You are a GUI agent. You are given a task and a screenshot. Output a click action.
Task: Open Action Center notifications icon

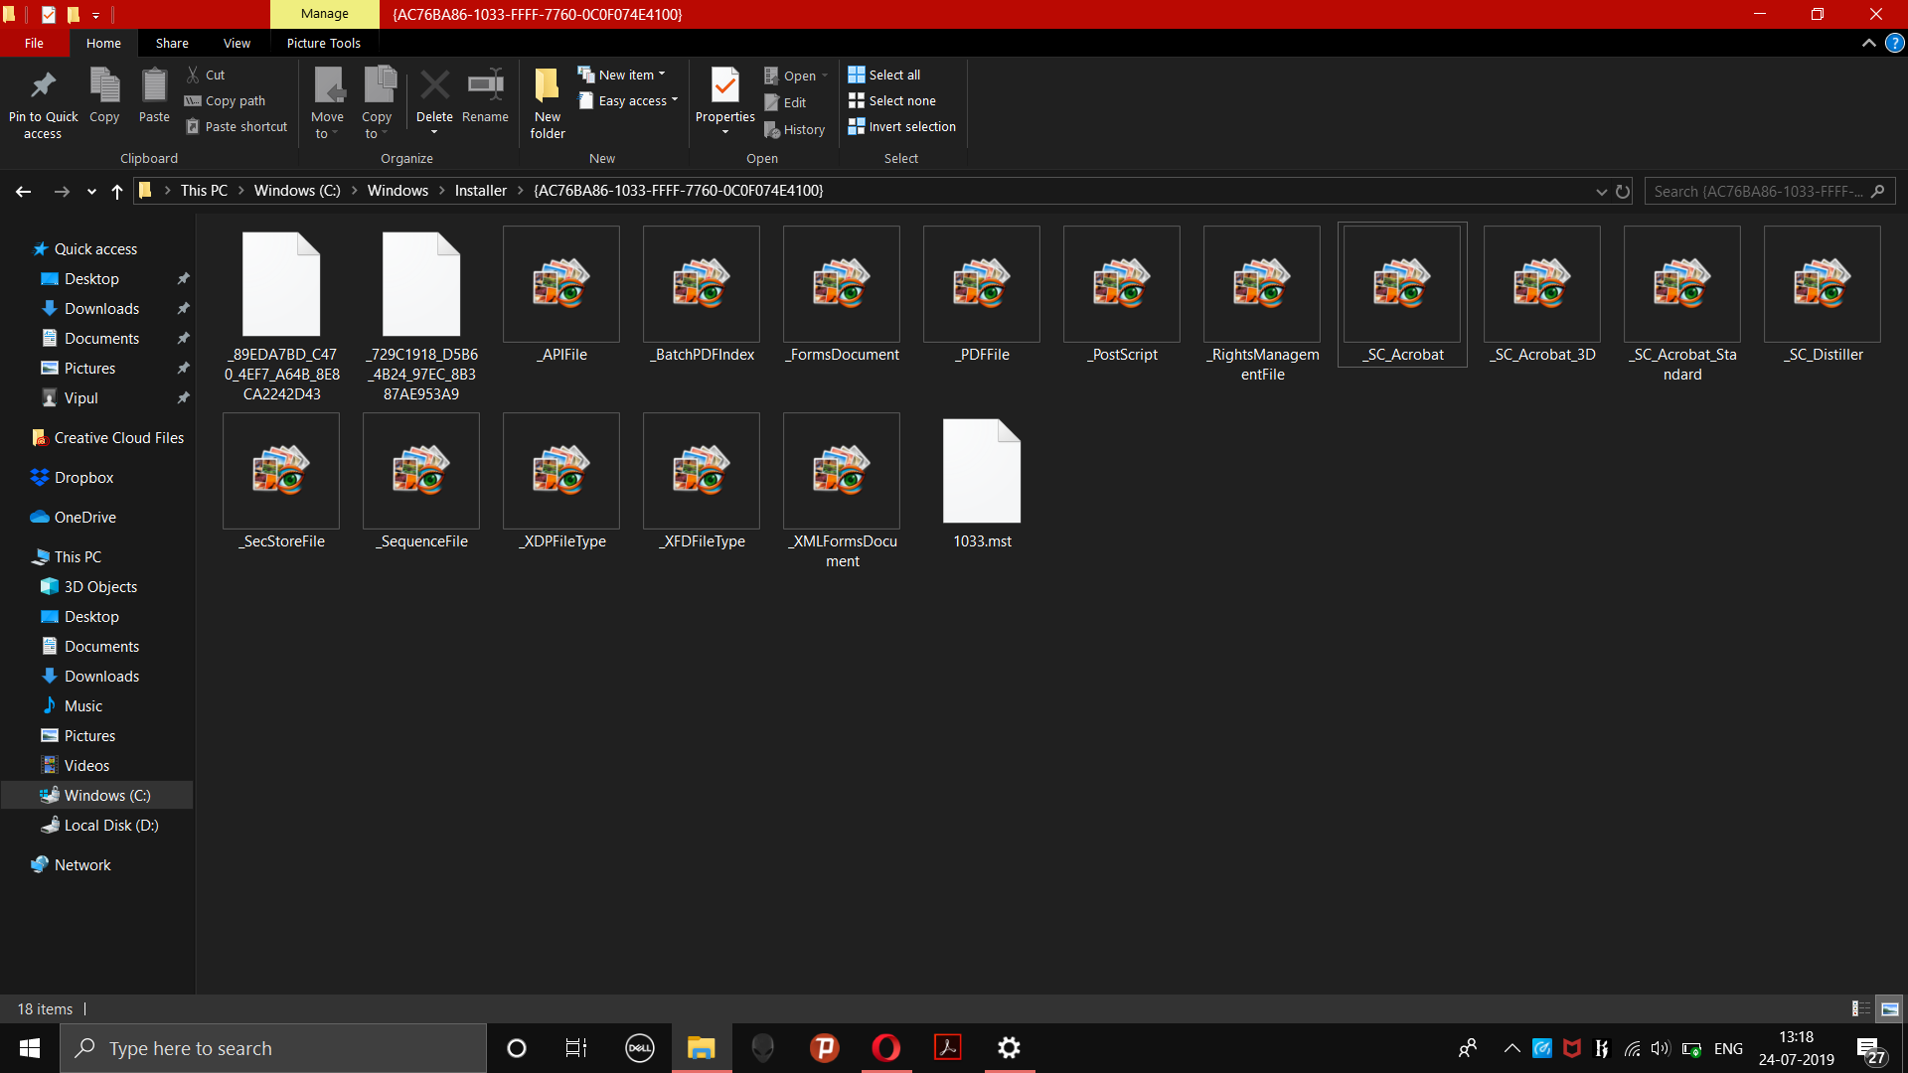1869,1049
